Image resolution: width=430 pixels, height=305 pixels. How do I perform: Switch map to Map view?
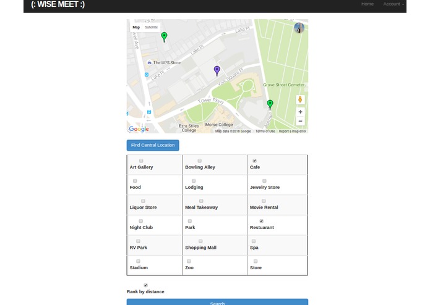coord(136,27)
